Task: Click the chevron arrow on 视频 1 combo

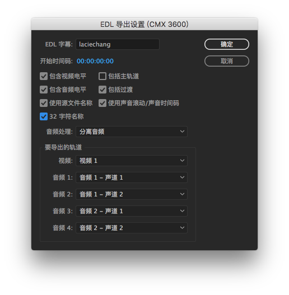Action: click(182, 161)
